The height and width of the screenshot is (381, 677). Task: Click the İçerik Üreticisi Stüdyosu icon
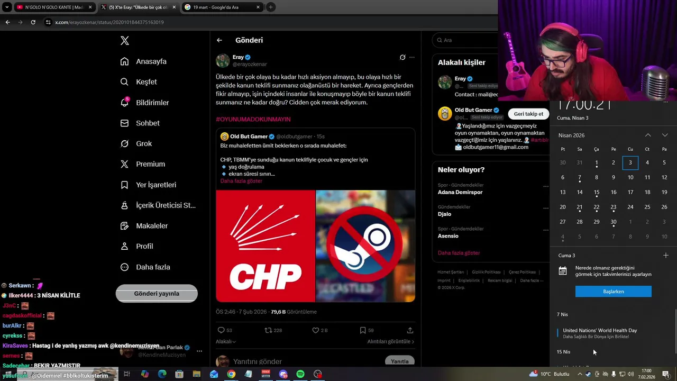point(124,205)
